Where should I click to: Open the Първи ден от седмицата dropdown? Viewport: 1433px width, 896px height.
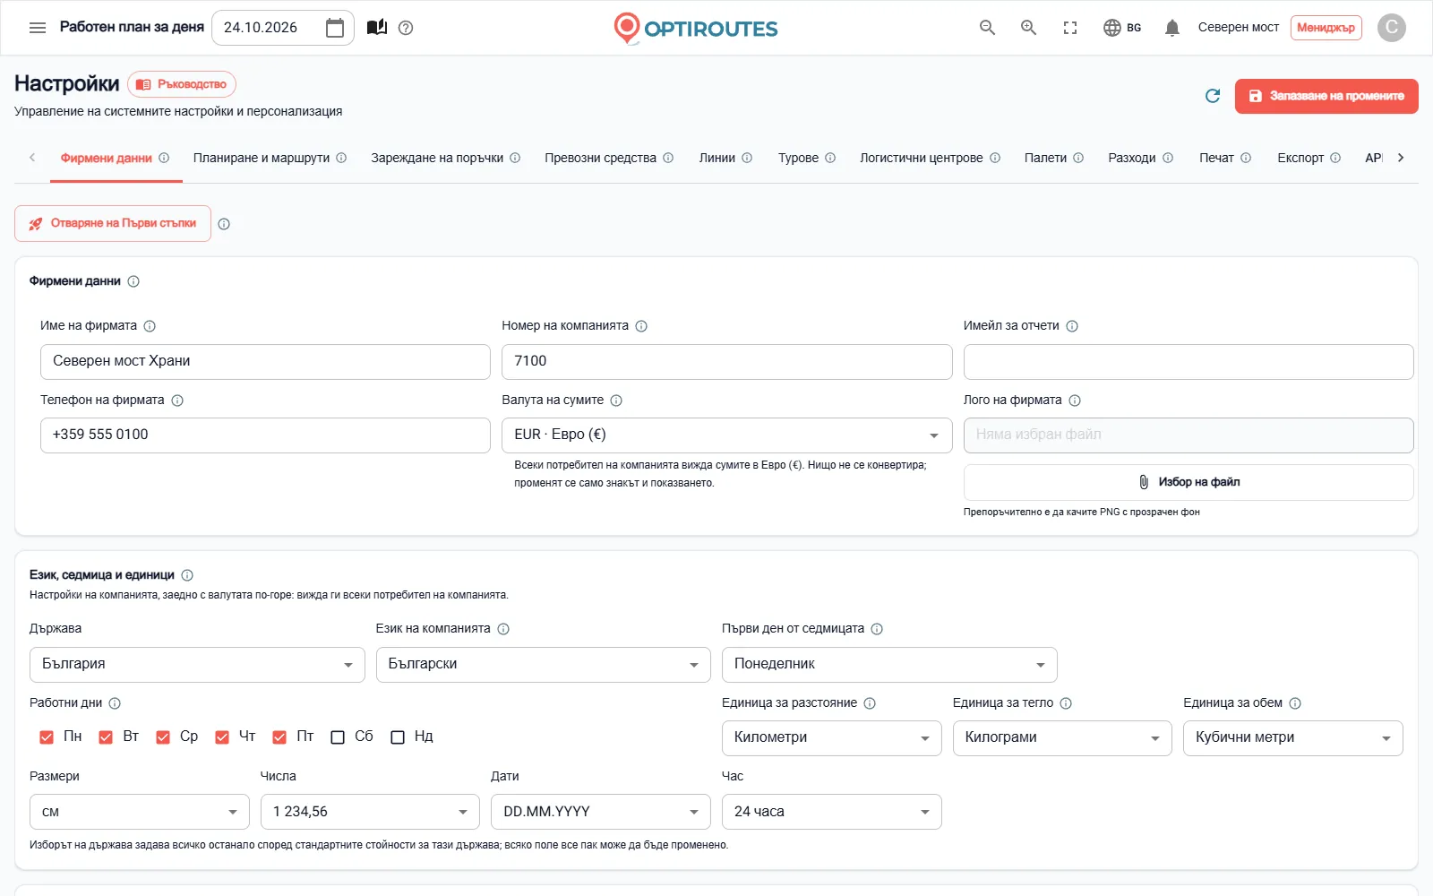point(889,665)
